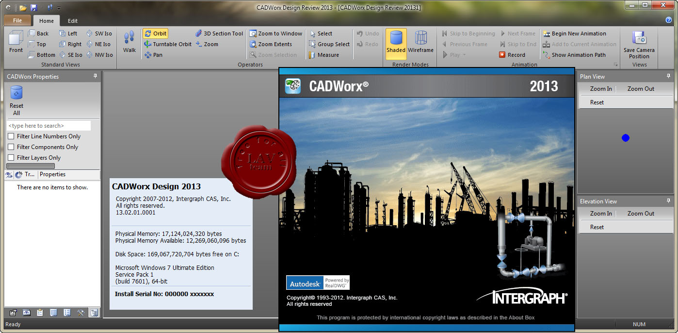The height and width of the screenshot is (333, 678).
Task: Click the Zoom operator
Action: click(207, 44)
